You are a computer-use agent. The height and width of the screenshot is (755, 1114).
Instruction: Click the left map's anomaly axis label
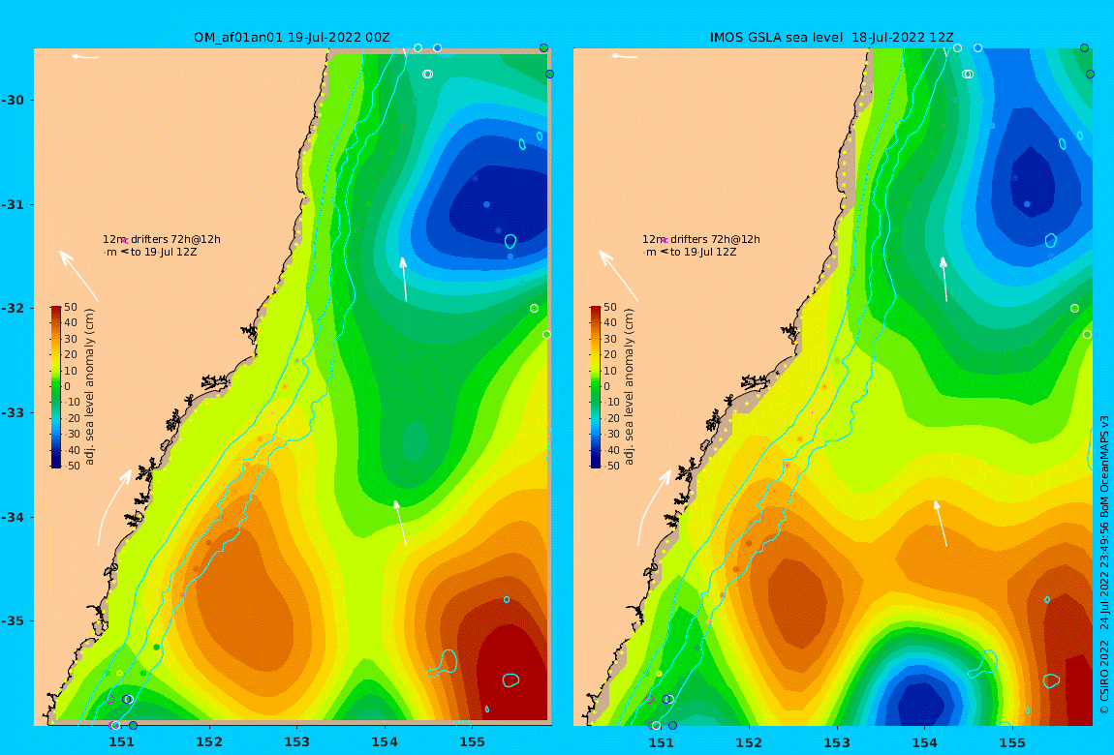[x=89, y=387]
